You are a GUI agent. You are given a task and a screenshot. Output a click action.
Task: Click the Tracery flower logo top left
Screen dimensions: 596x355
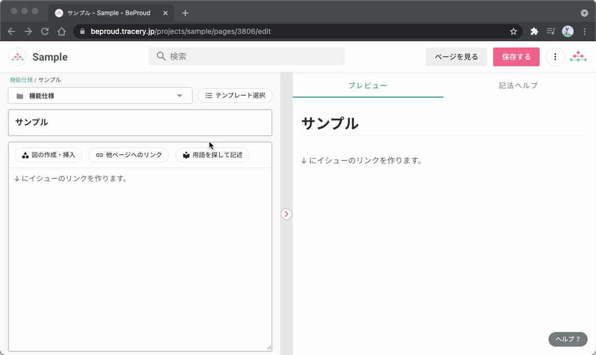[17, 56]
